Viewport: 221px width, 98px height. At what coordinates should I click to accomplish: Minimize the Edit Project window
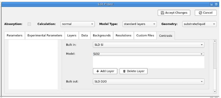coord(212,4)
